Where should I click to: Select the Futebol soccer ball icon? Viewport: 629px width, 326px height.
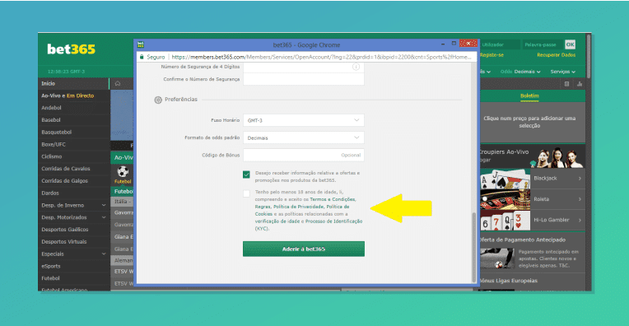123,171
